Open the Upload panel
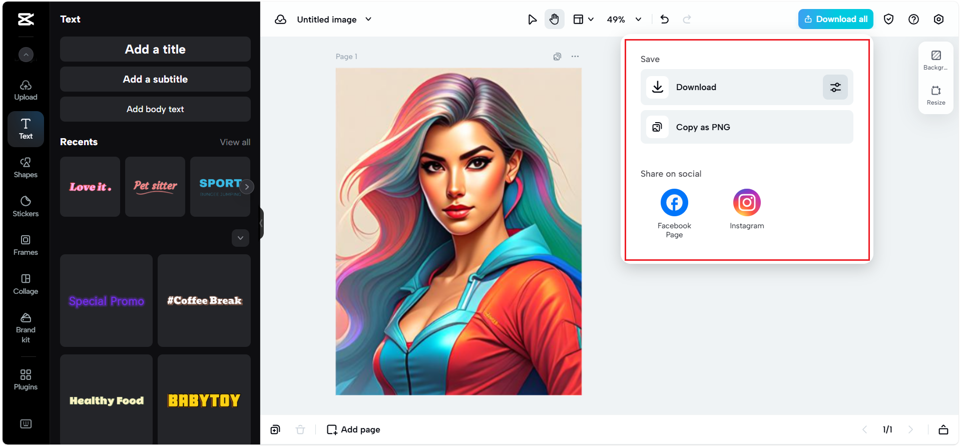Screen dimensions: 961x447 point(26,91)
